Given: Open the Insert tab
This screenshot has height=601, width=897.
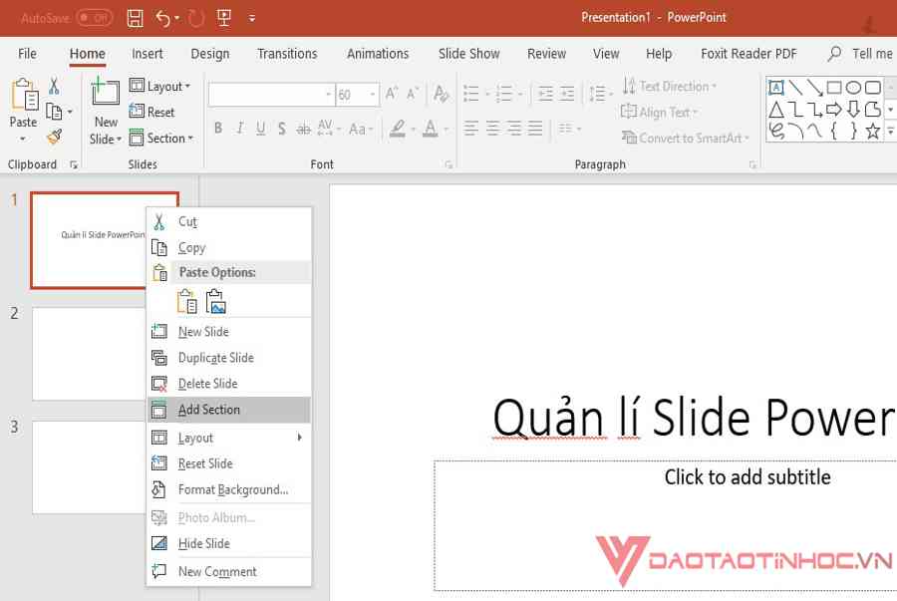Looking at the screenshot, I should [148, 54].
